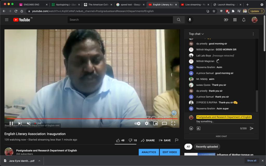Click the voice search microphone icon
This screenshot has height=166, width=266.
pyautogui.click(x=190, y=20)
